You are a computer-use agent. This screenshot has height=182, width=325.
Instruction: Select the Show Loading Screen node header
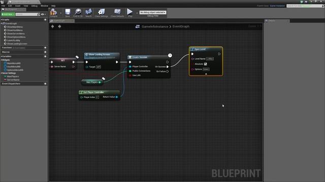point(102,56)
